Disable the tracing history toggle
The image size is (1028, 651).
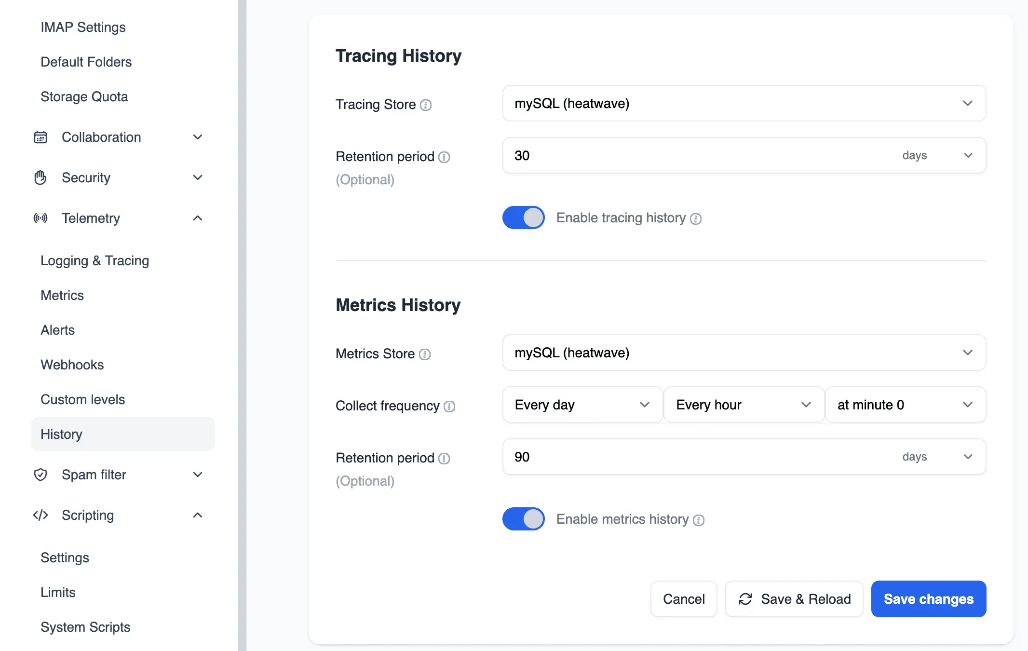pyautogui.click(x=523, y=217)
